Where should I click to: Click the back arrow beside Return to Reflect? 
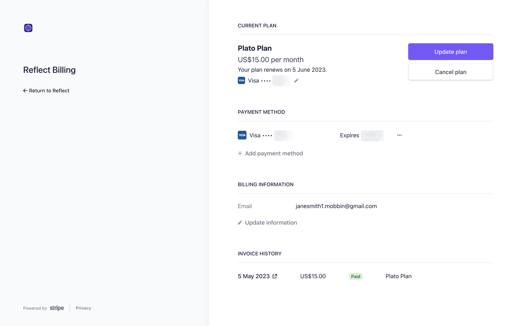point(25,90)
